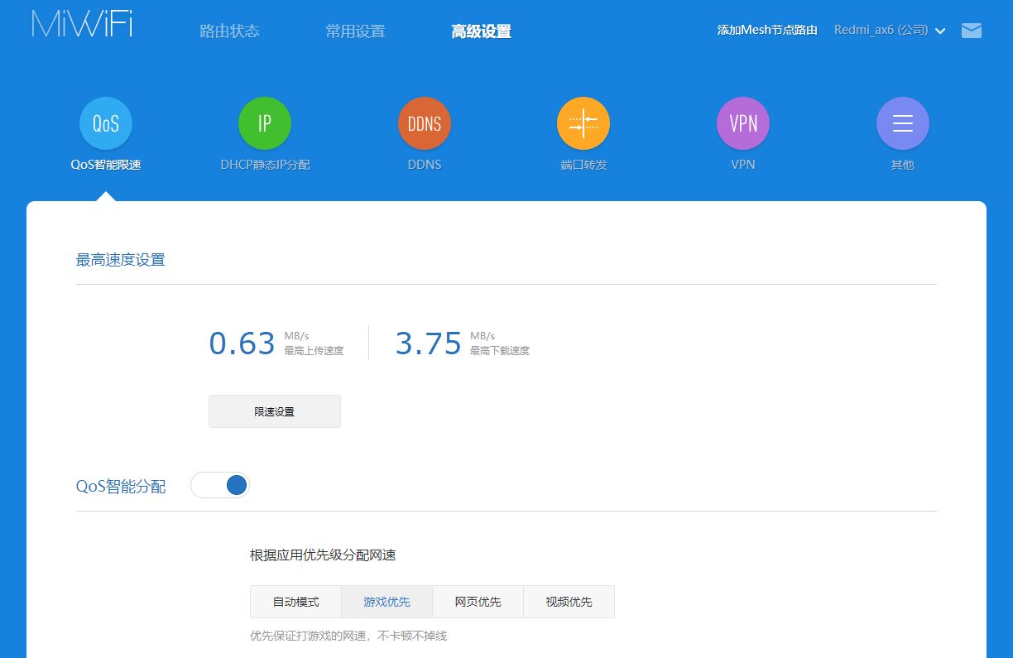The image size is (1013, 658).
Task: Open the 常用设置 menu
Action: 355,31
